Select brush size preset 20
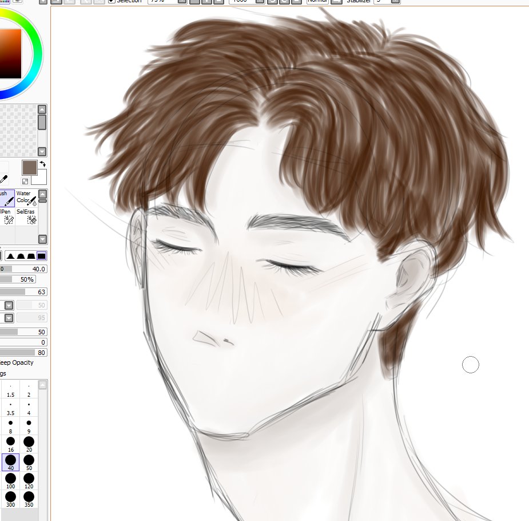Screen dimensions: 529x521 coord(29,445)
